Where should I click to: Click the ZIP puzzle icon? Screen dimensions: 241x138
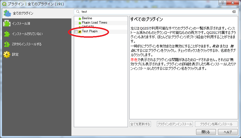click(7, 44)
